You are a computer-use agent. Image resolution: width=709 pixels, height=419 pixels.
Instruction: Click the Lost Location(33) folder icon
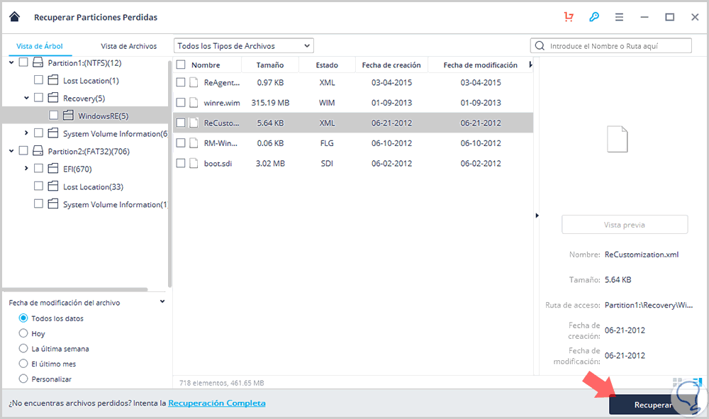[x=53, y=186]
